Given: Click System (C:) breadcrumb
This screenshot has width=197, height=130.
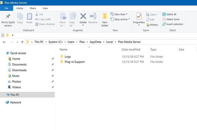Looking at the screenshot, I should pyautogui.click(x=55, y=42).
